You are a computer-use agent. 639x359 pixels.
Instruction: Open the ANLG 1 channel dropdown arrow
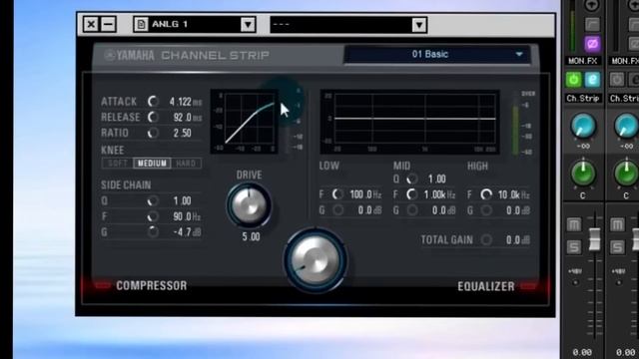(248, 24)
